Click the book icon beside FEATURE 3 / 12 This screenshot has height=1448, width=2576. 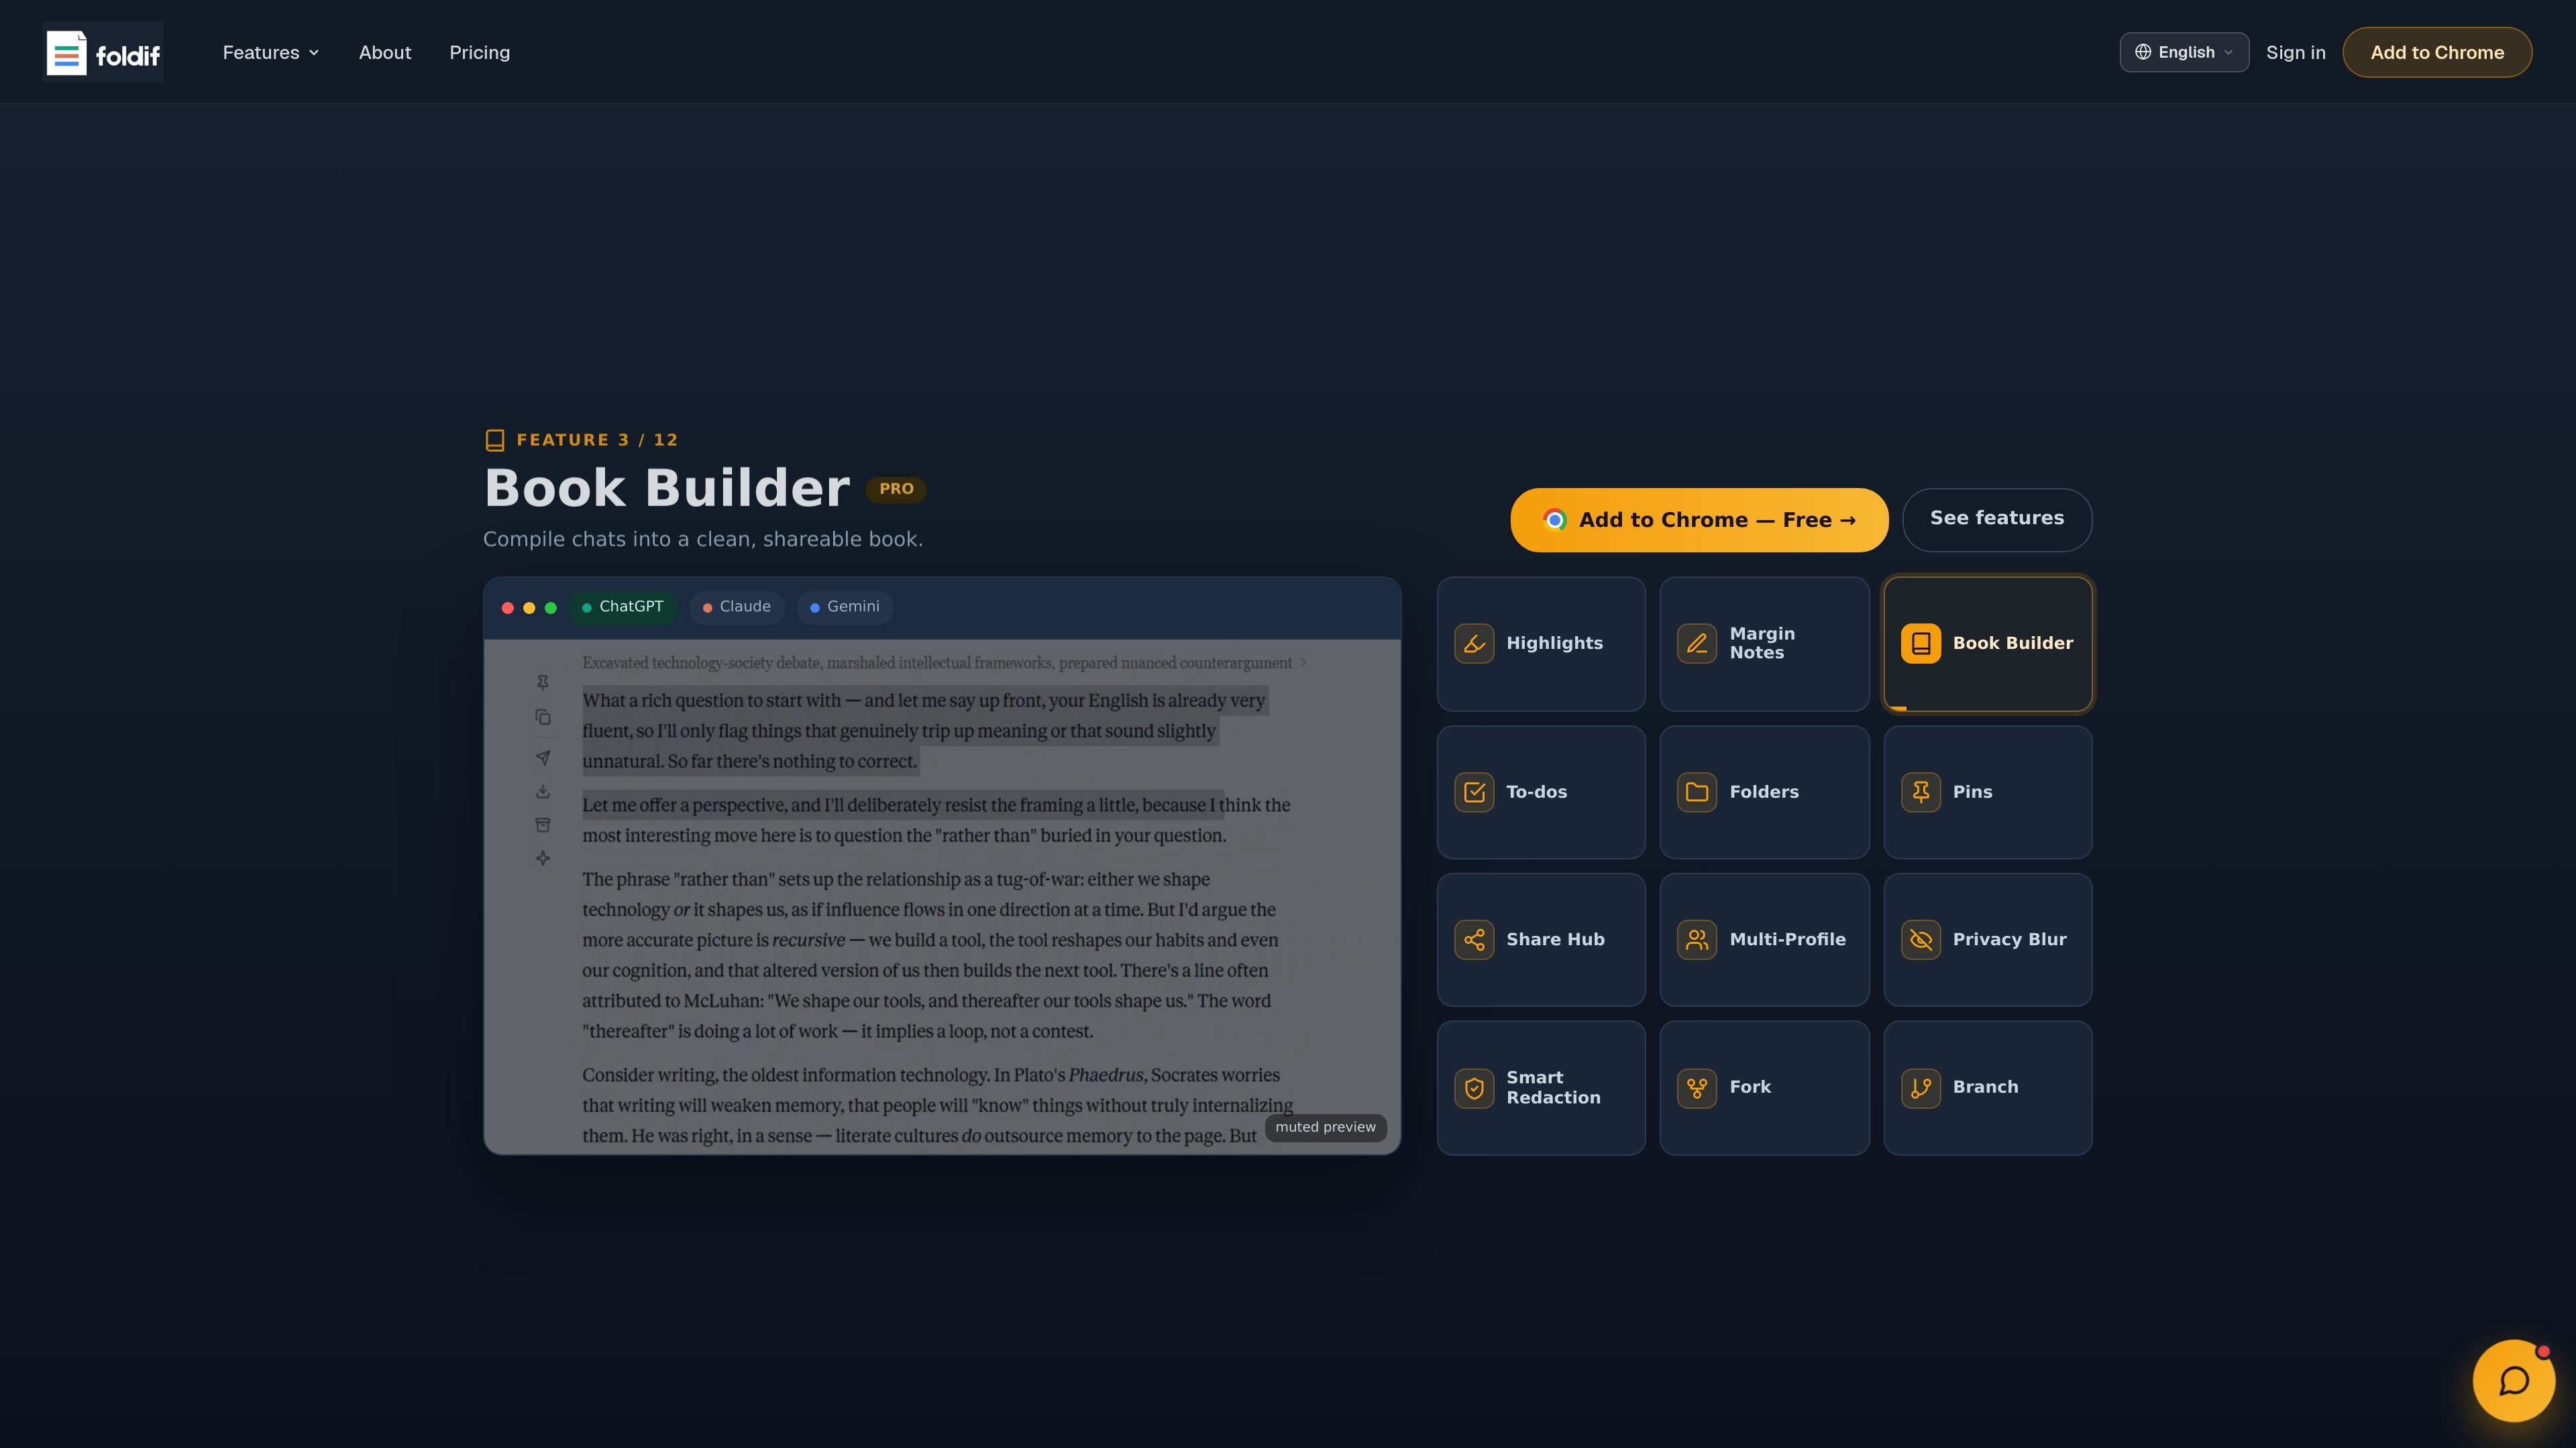point(494,440)
